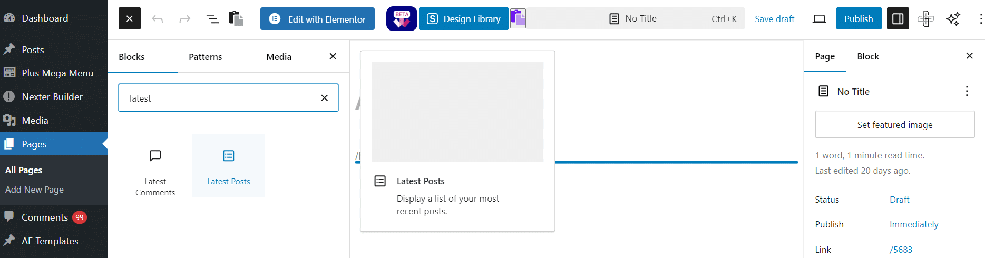Click the plus-cross plugin icon in top bar

pyautogui.click(x=925, y=19)
